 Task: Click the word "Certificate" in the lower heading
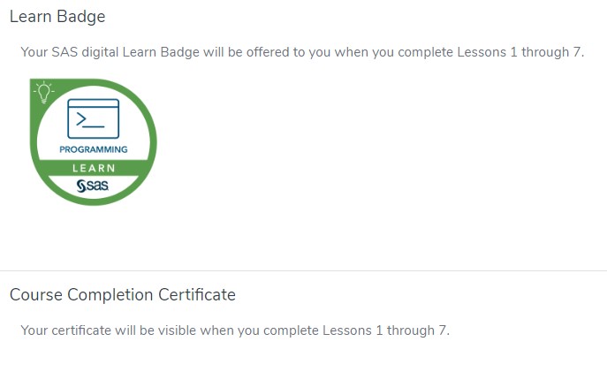click(x=194, y=294)
